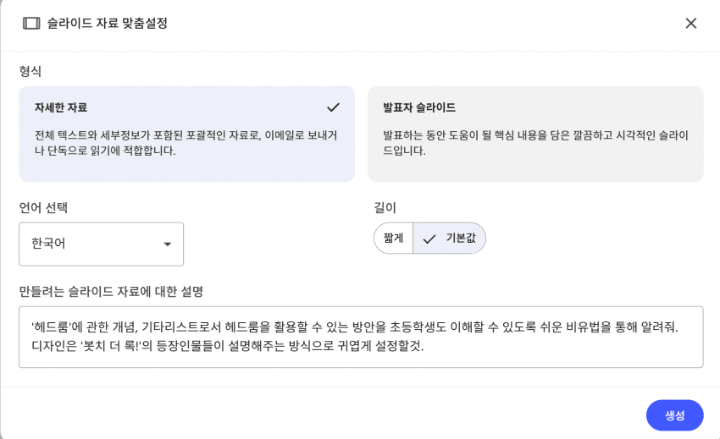Click the 슬라이드 자료 맞춤설정 dialog title
Viewport: 720px width, 439px height.
(107, 24)
